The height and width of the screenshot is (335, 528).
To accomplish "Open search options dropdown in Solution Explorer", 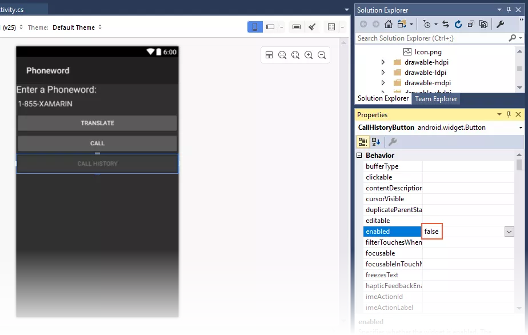I will coord(521,38).
